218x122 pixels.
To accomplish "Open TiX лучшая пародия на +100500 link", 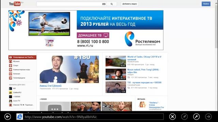I will (x=144, y=82).
